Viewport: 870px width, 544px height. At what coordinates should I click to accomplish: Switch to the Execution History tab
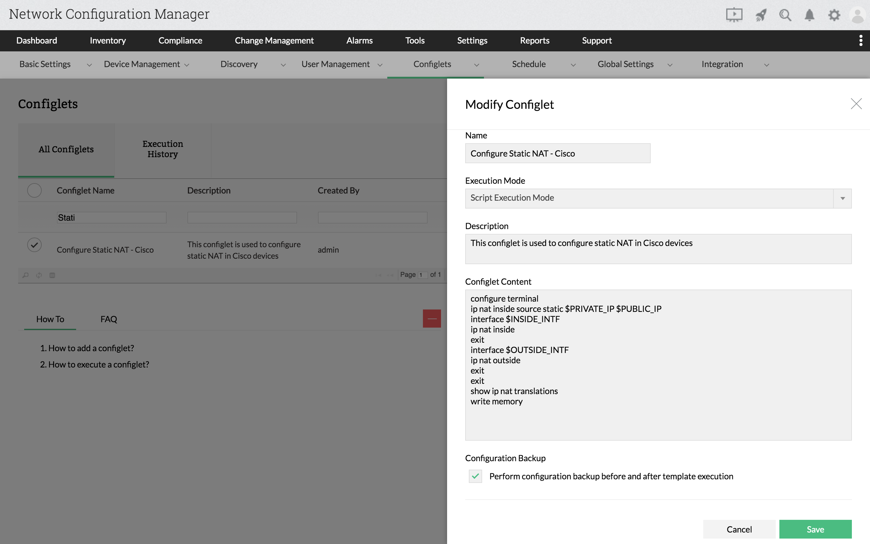163,149
